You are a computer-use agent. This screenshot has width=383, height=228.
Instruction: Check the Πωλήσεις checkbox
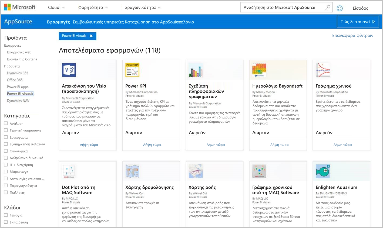[x=6, y=192]
